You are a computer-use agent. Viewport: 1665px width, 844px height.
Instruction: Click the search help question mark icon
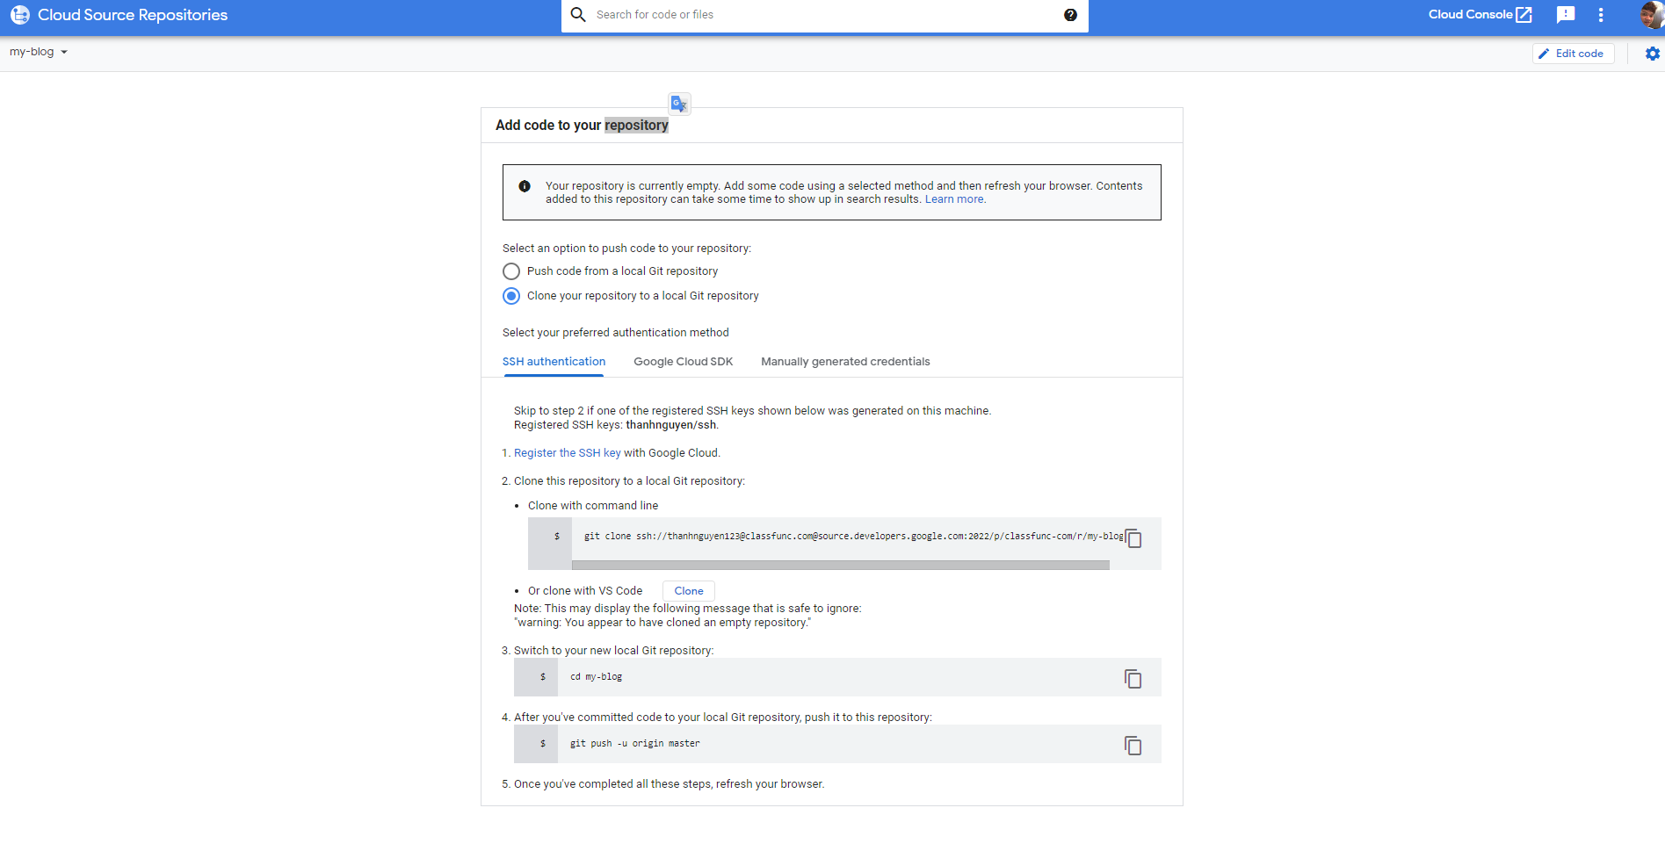coord(1070,15)
